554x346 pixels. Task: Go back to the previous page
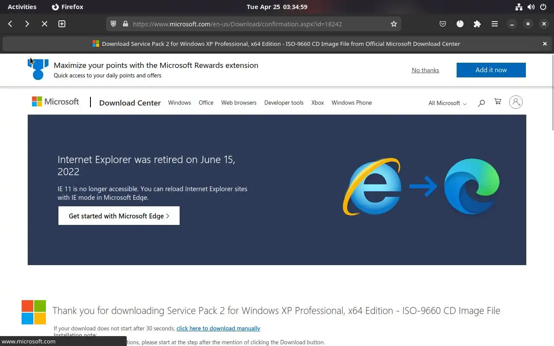[10, 24]
